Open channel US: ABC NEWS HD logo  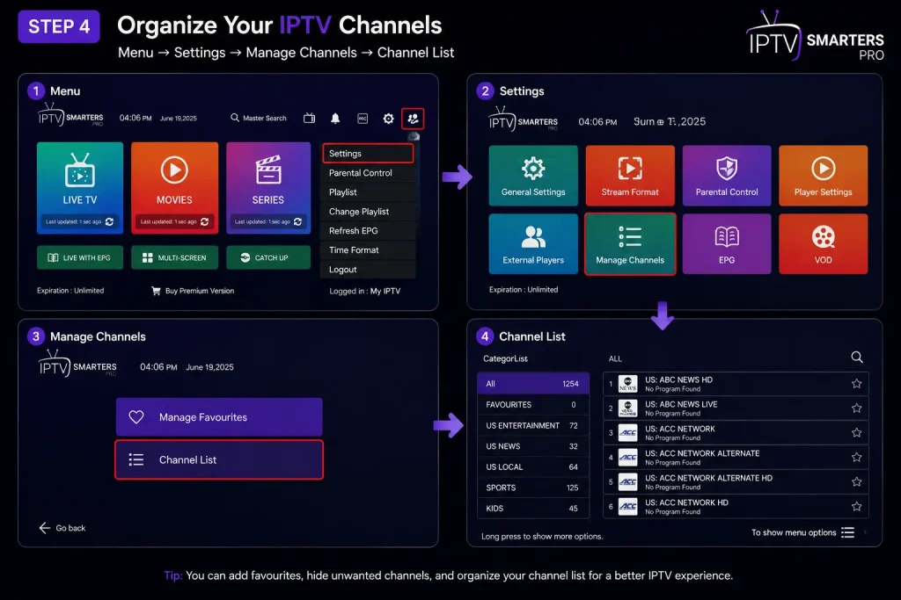pos(627,384)
